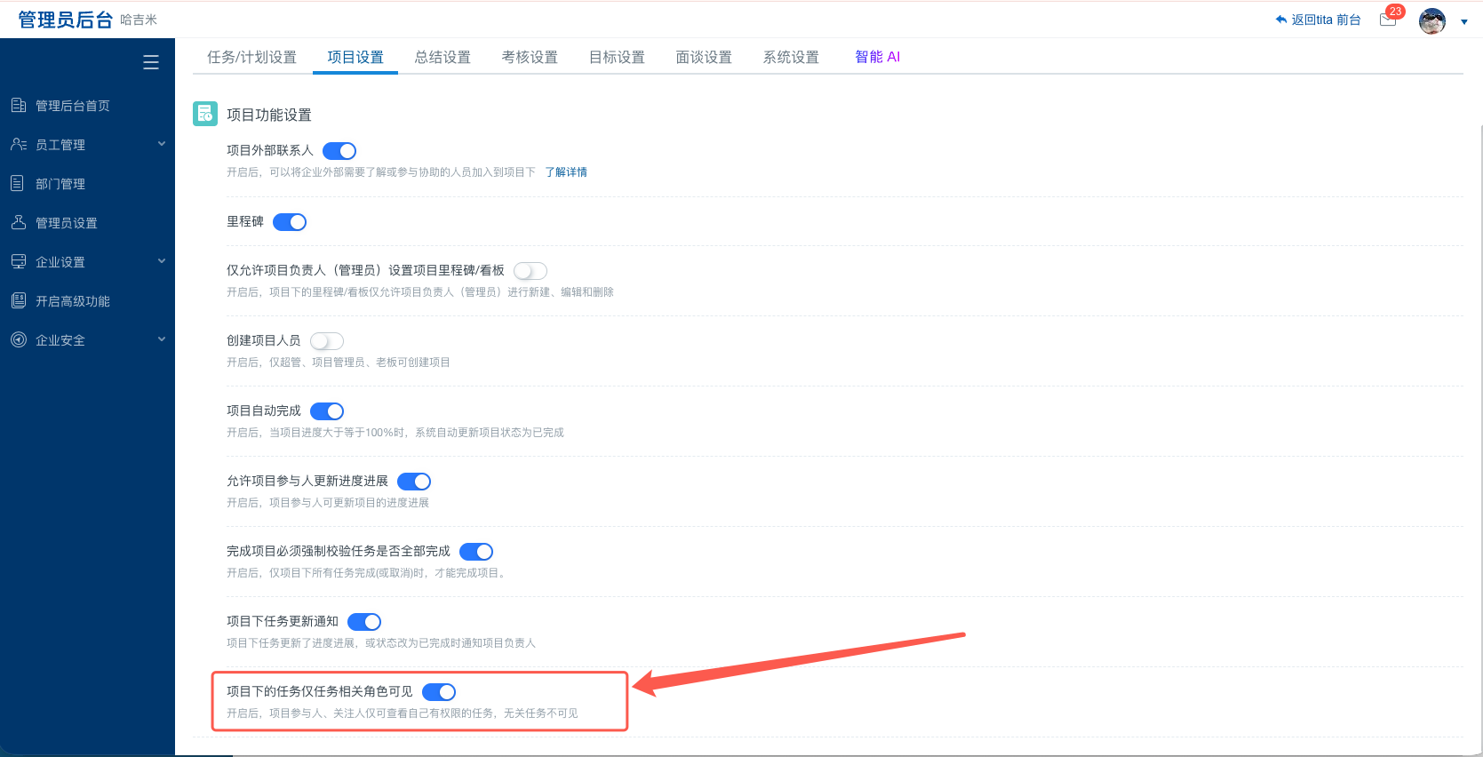Click the 开启高级功能 sidebar icon
Screen dimensions: 1483x757
(18, 301)
